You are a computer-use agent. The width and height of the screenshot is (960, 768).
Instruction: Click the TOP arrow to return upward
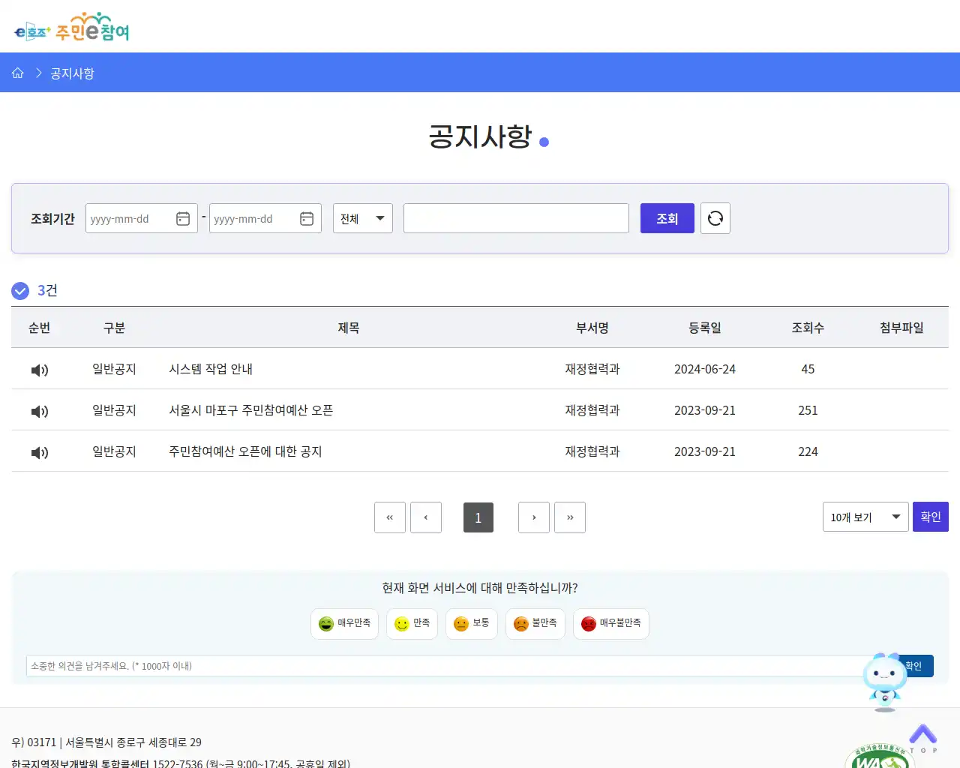pos(923,738)
